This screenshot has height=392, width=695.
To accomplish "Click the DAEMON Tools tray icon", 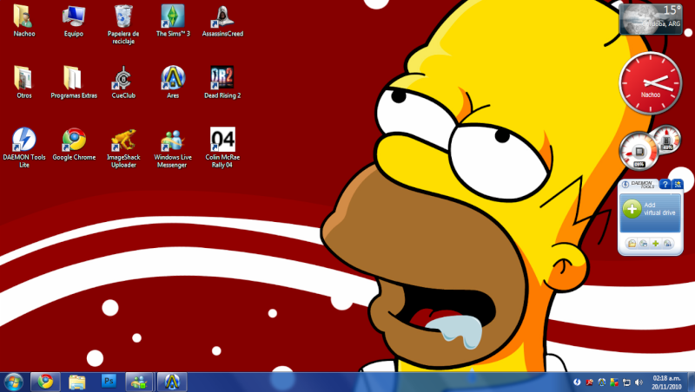I will coord(577,382).
